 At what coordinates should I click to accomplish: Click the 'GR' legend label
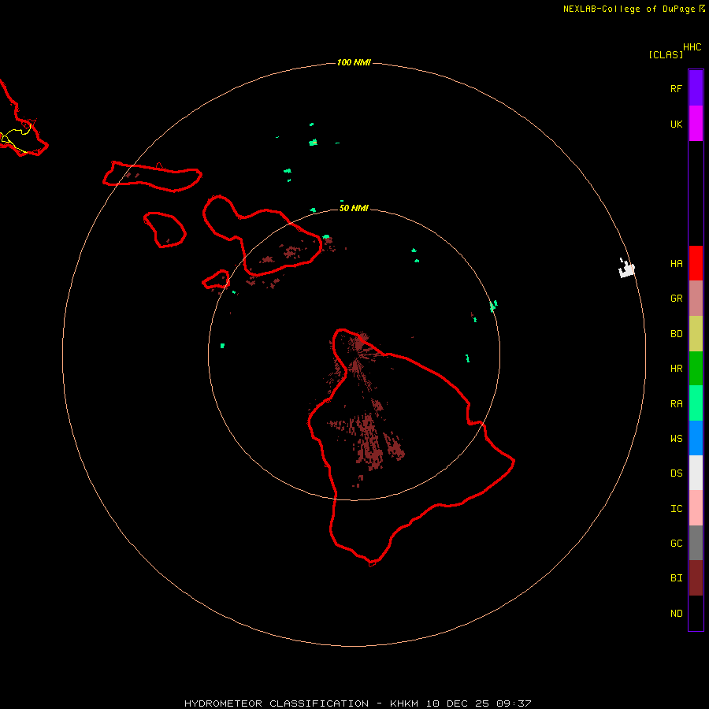676,299
